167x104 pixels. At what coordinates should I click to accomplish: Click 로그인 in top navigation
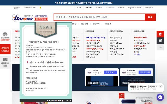pyautogui.click(x=79, y=8)
